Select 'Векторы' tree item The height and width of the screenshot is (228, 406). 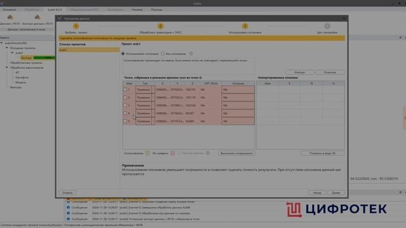[16, 87]
